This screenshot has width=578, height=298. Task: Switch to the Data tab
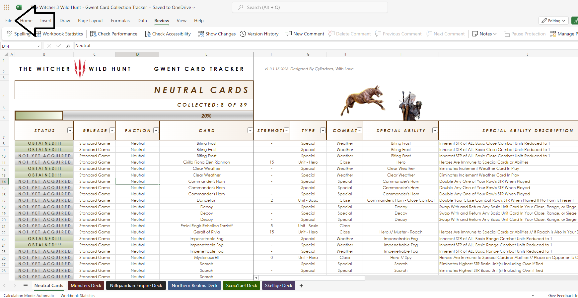coord(142,21)
